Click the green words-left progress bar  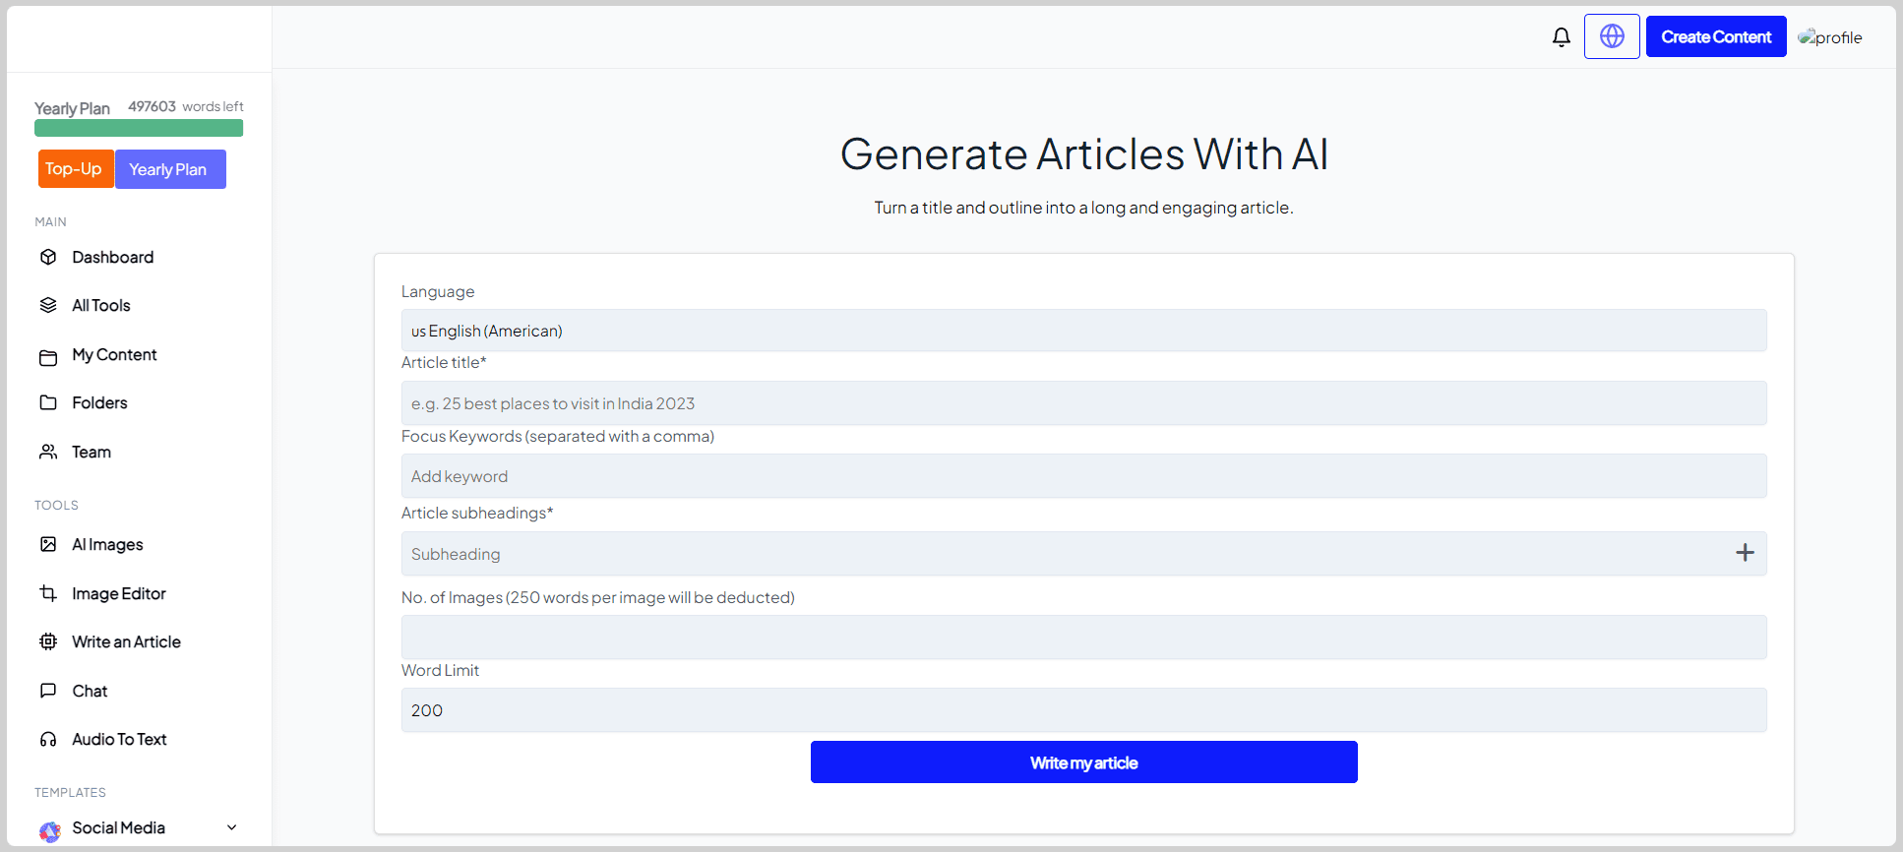pyautogui.click(x=139, y=128)
